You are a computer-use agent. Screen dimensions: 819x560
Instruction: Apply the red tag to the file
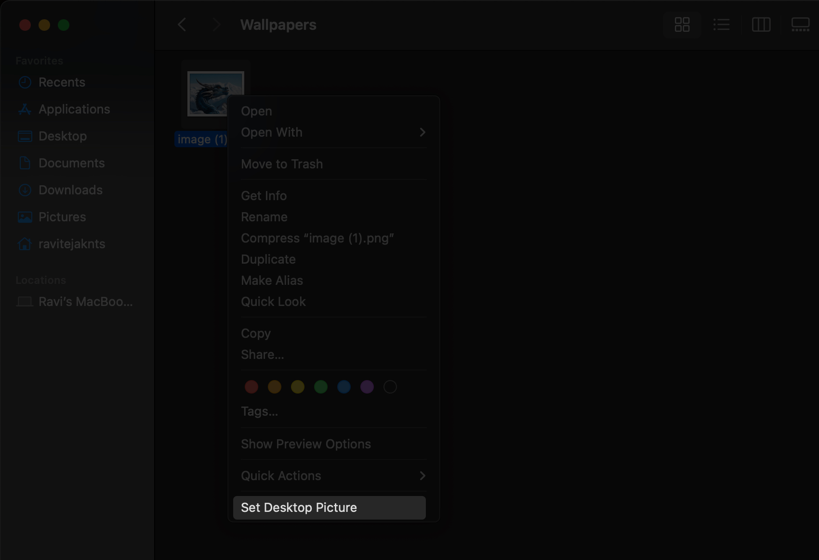tap(251, 387)
